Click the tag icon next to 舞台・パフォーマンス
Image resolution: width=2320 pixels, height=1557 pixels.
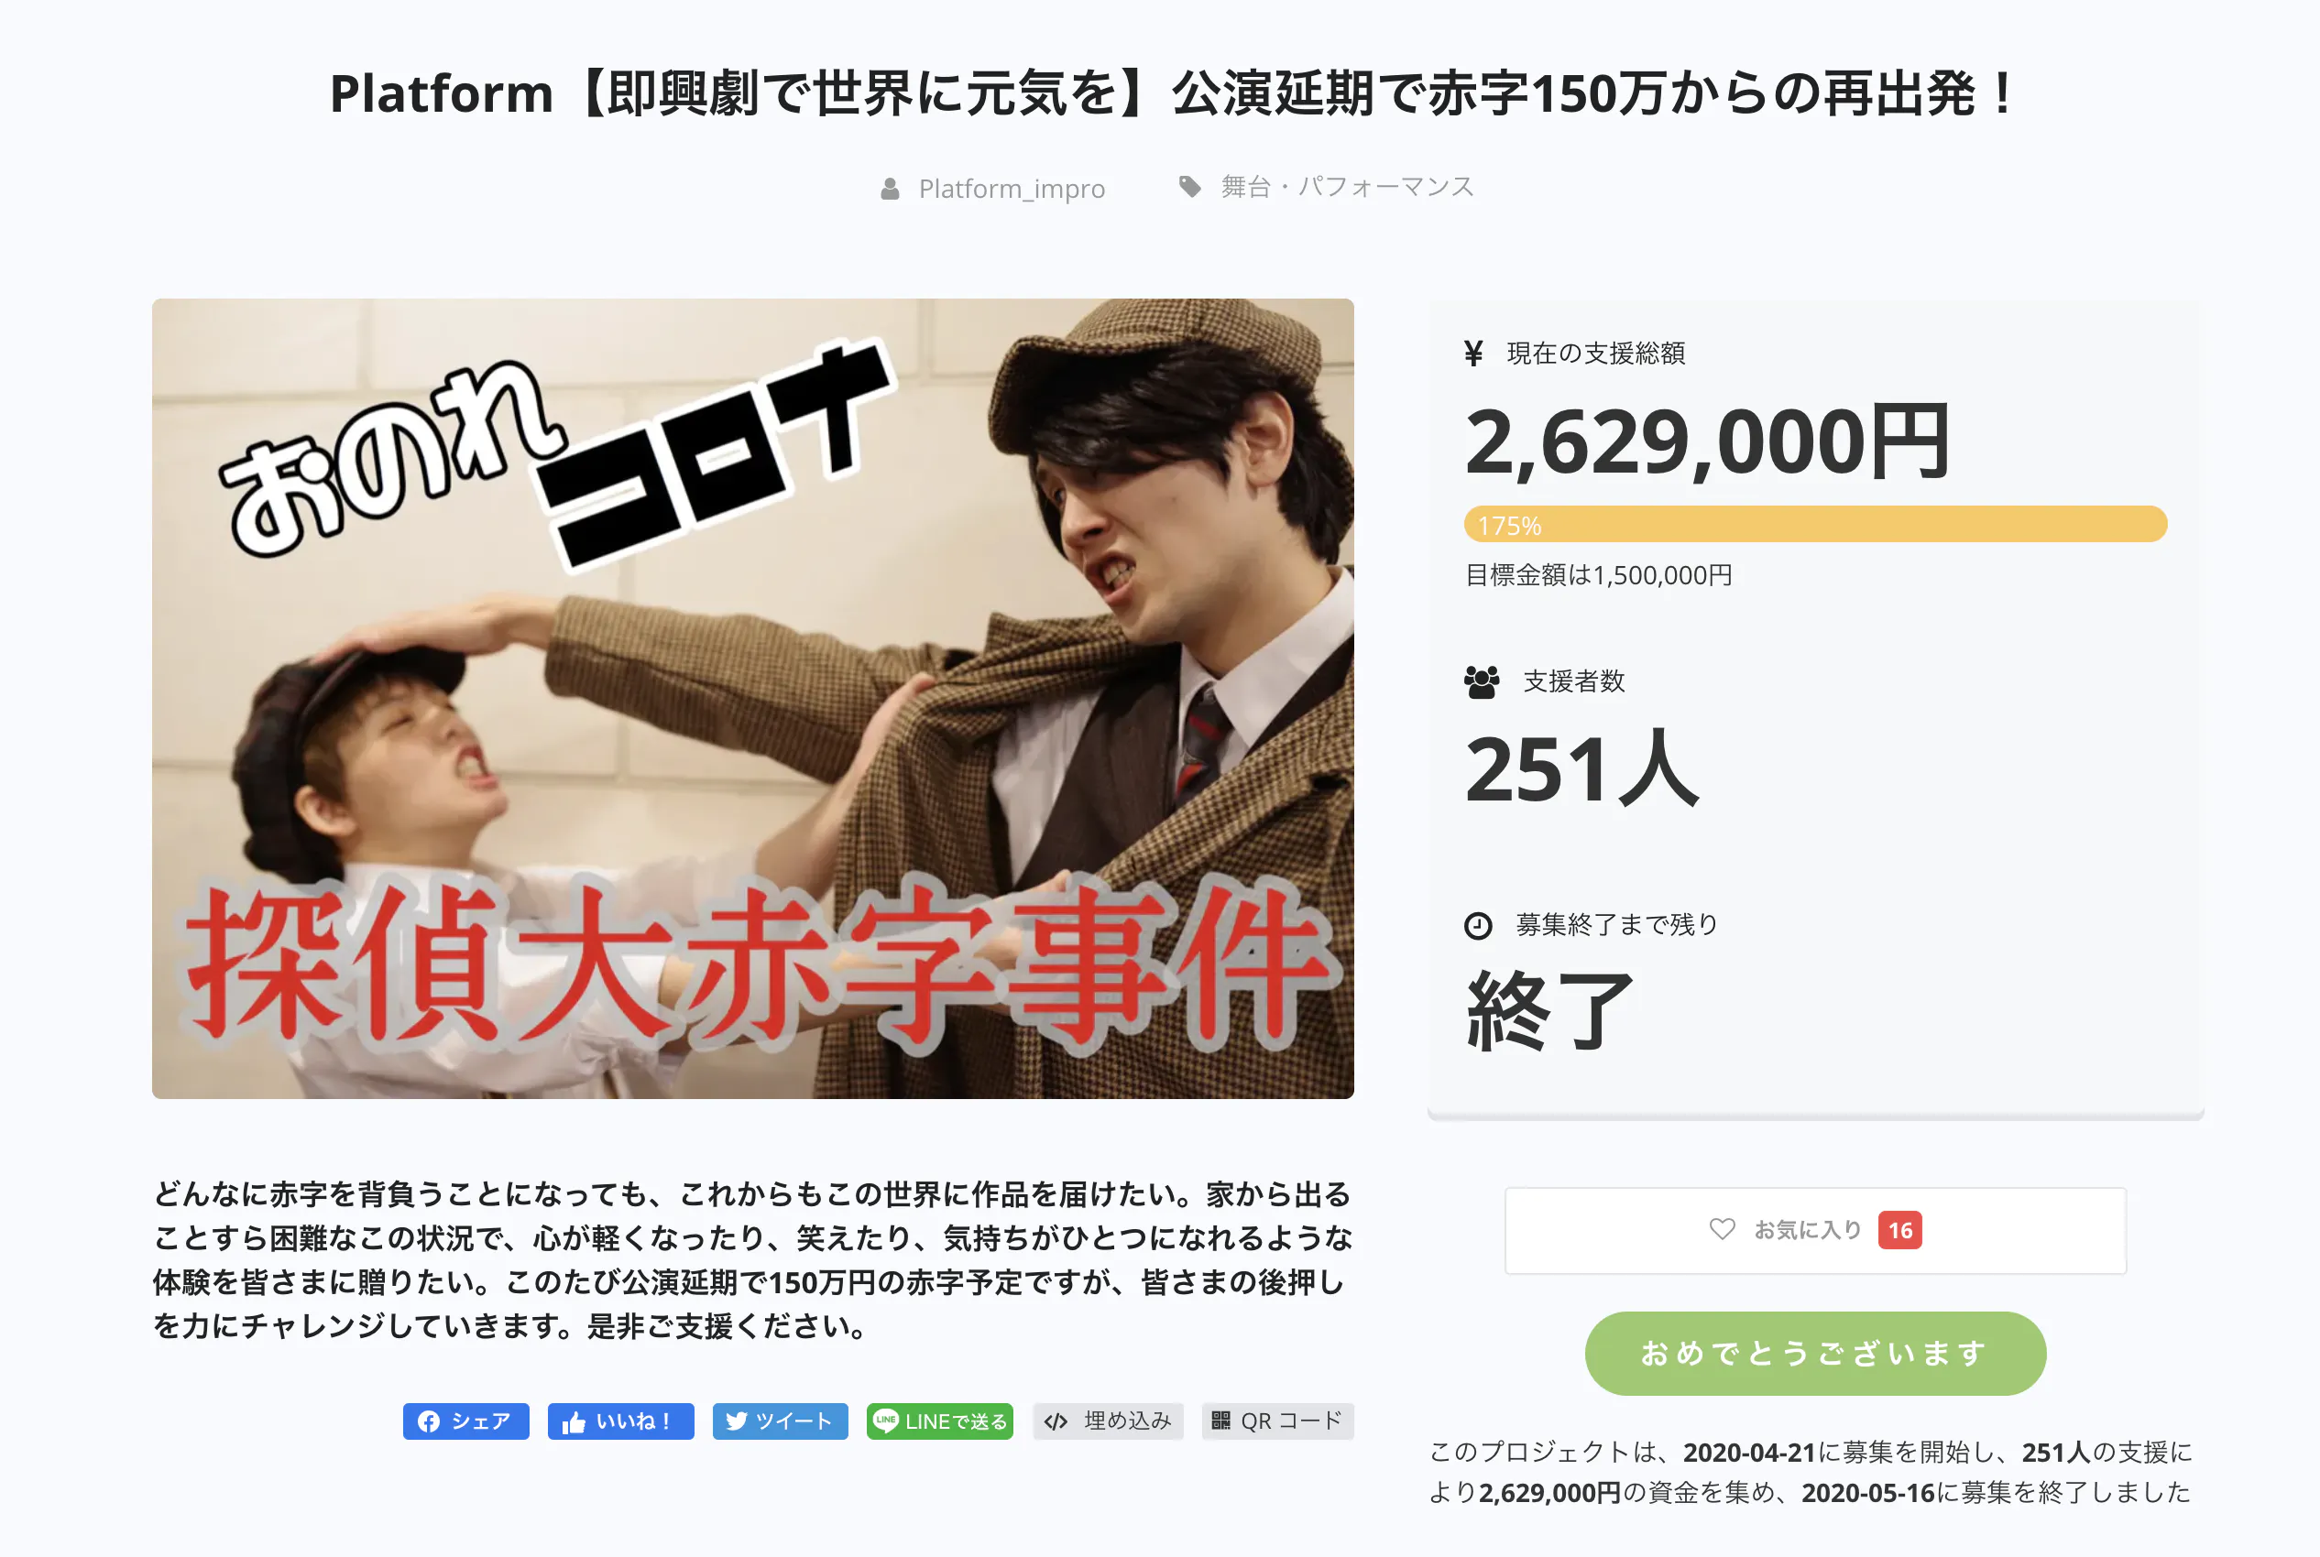pos(1190,187)
